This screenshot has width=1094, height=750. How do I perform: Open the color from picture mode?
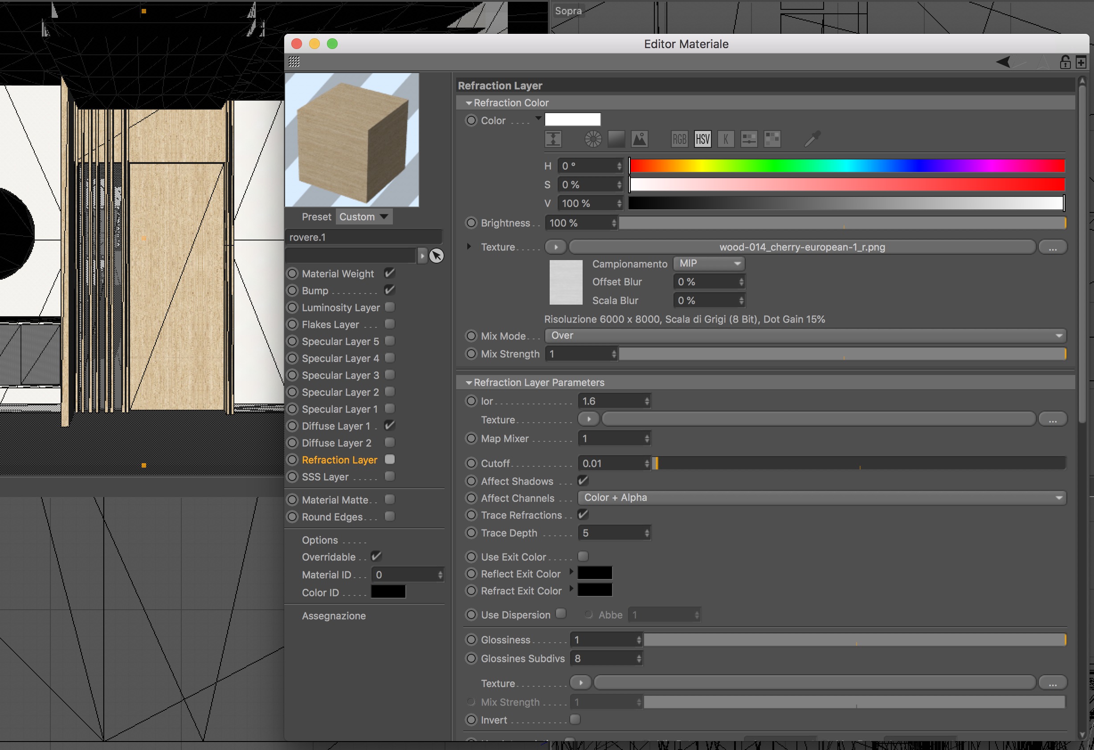click(x=639, y=139)
